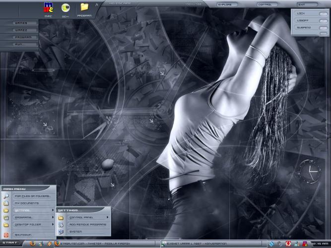This screenshot has height=248, width=331.
Task: Click the Add/Remove Programs icon
Action: (61, 225)
